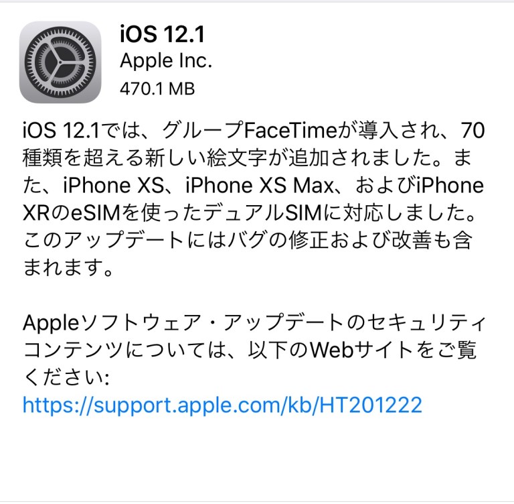Tap the このアップデート sentence start
Screen dimensions: 514x504
pos(104,240)
